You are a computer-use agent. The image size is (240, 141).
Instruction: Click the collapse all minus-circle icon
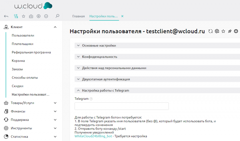coord(46,16)
